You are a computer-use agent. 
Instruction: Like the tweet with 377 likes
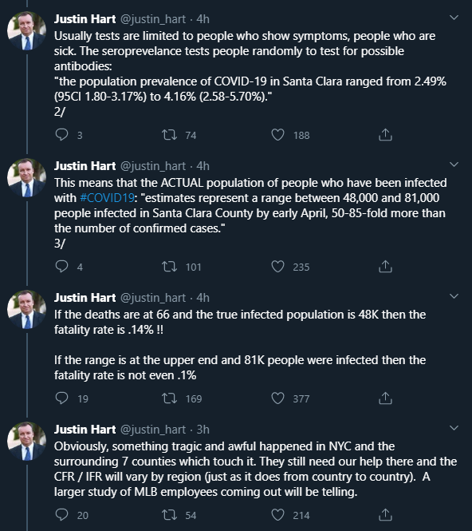pyautogui.click(x=277, y=398)
